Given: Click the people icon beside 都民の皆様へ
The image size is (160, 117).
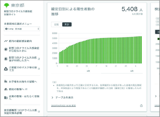Looking at the screenshot, I should point(6,89).
